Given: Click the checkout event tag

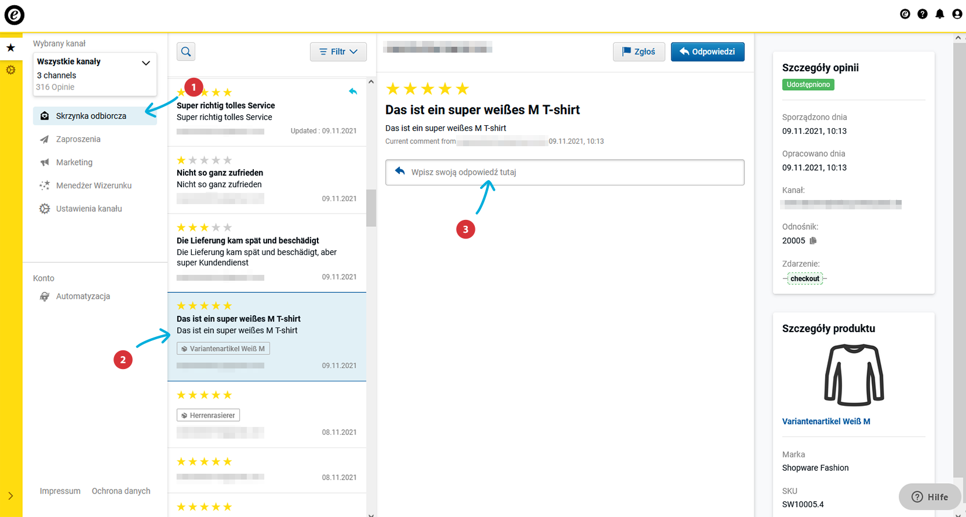Looking at the screenshot, I should click(805, 278).
